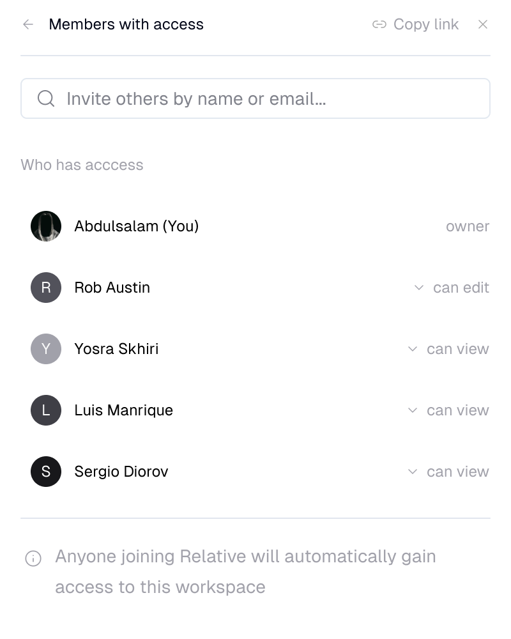Click Luis Manrique's avatar with letter L
Image resolution: width=511 pixels, height=639 pixels.
pos(45,410)
